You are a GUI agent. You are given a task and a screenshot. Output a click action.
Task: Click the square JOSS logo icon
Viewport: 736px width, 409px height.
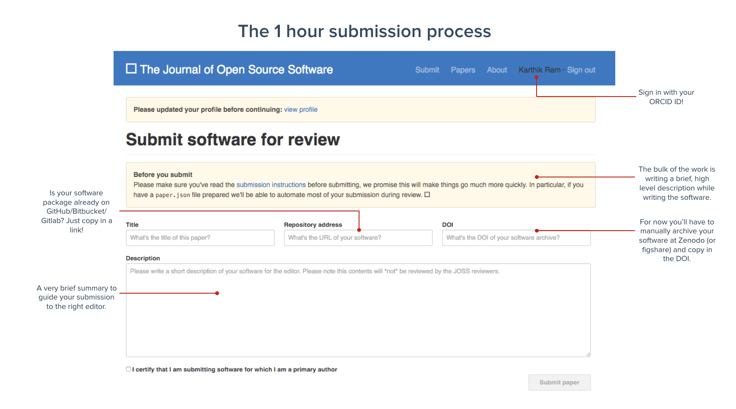pyautogui.click(x=131, y=68)
